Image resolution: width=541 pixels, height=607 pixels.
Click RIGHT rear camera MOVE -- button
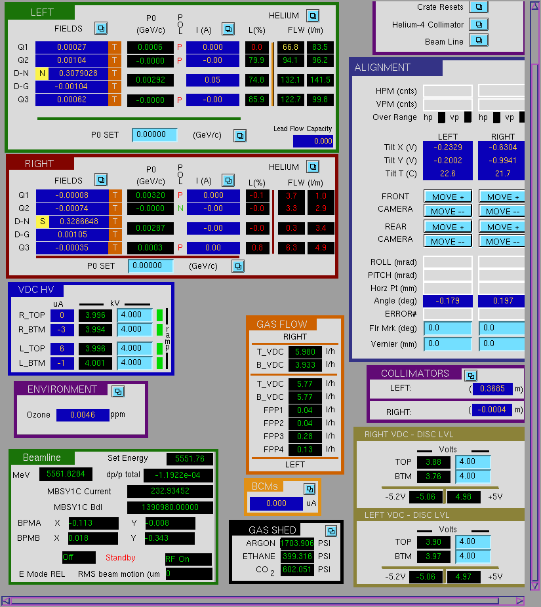(502, 241)
